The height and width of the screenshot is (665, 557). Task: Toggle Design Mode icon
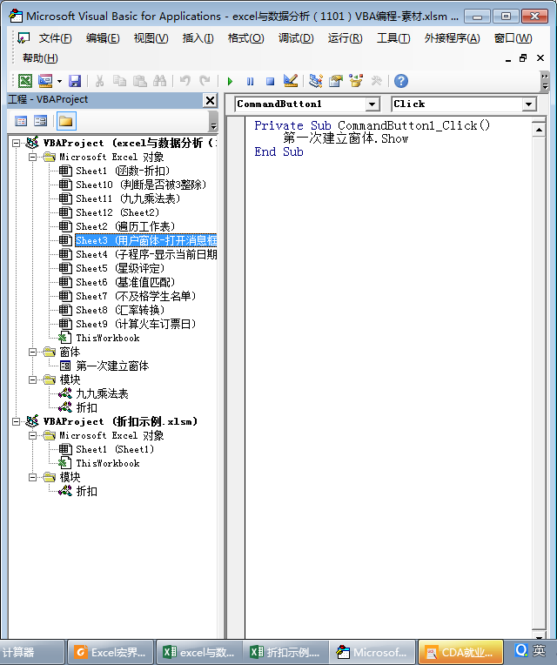pyautogui.click(x=291, y=81)
